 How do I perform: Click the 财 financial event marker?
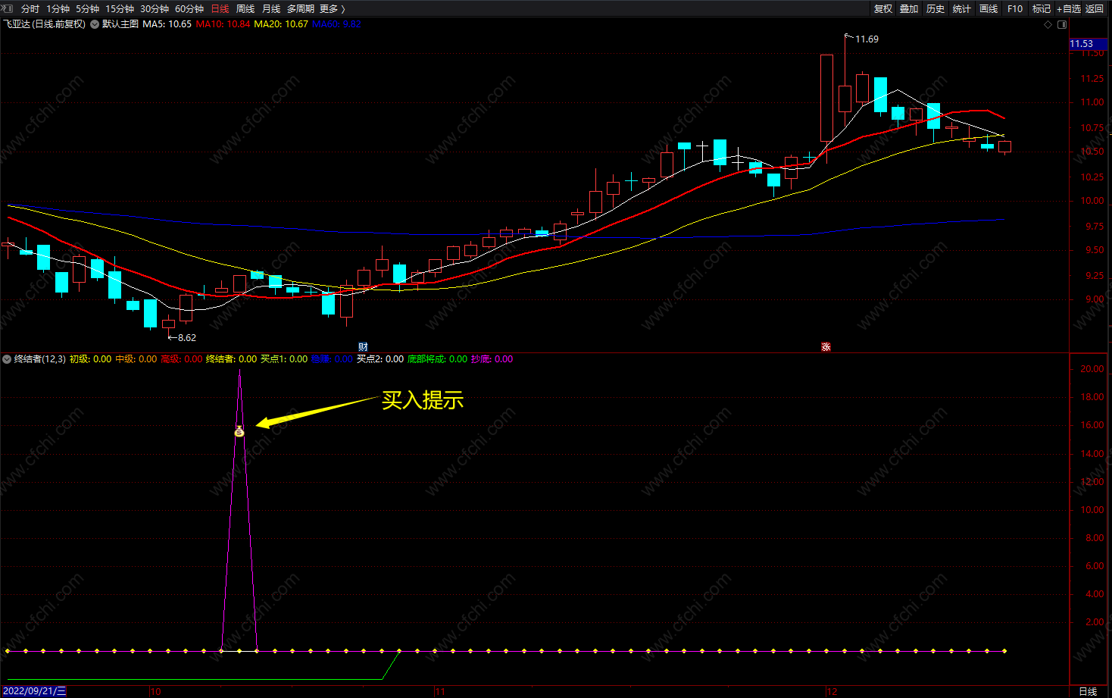(x=363, y=347)
